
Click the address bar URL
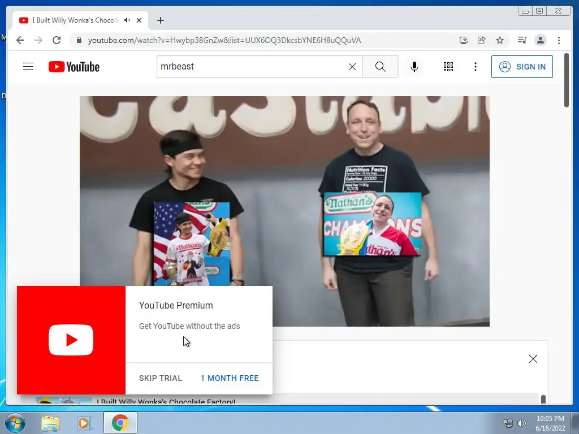click(224, 40)
